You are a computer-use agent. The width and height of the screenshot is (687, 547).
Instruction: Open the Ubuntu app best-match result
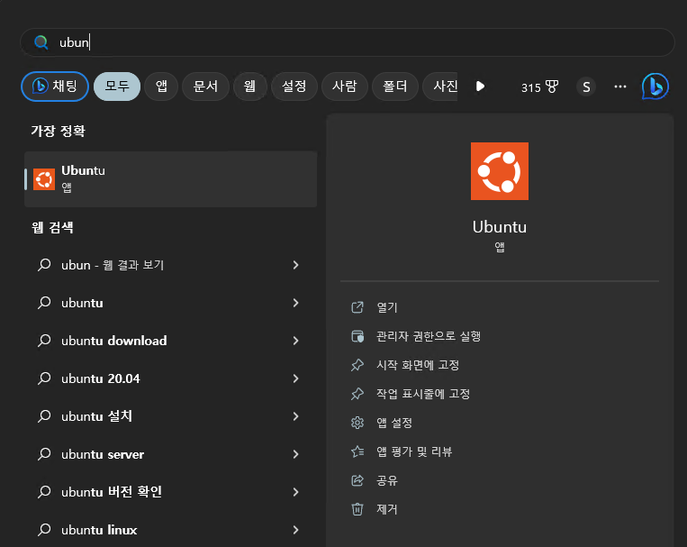(x=171, y=179)
